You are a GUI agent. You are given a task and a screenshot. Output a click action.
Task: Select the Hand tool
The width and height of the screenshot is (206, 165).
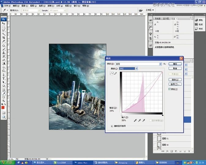tap(4, 97)
